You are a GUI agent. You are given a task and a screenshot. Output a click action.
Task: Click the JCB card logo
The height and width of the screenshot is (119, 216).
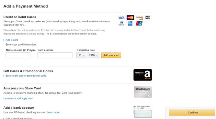coord(148,17)
